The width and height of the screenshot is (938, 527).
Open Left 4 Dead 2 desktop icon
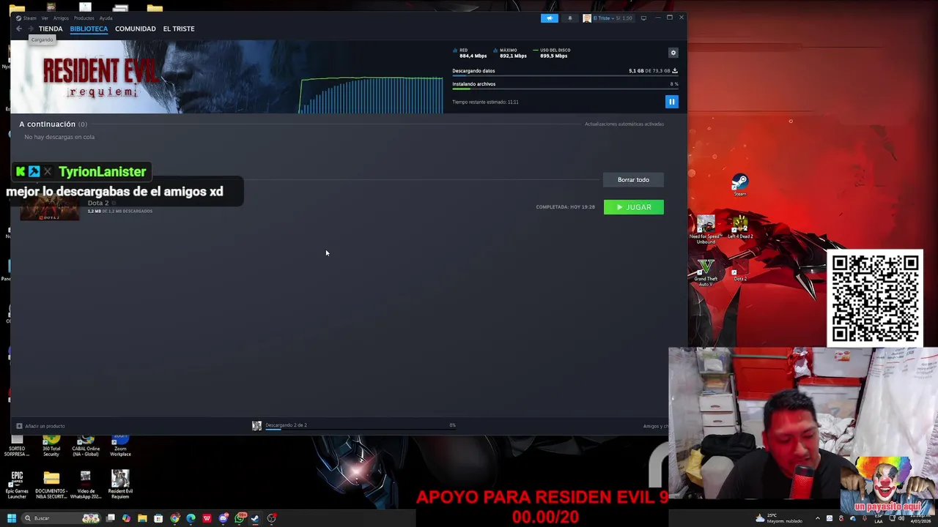pyautogui.click(x=740, y=227)
